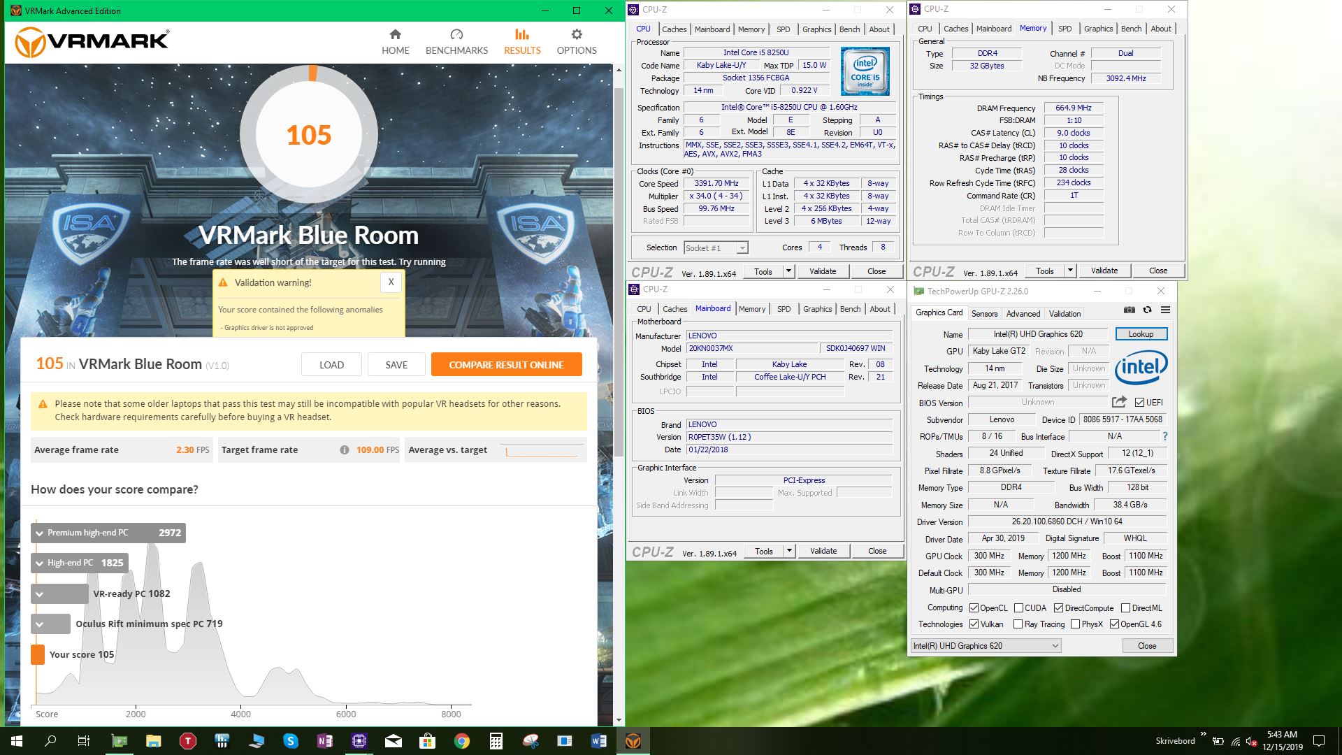Switch to the Results tab in VRMark
1342x755 pixels.
click(522, 42)
